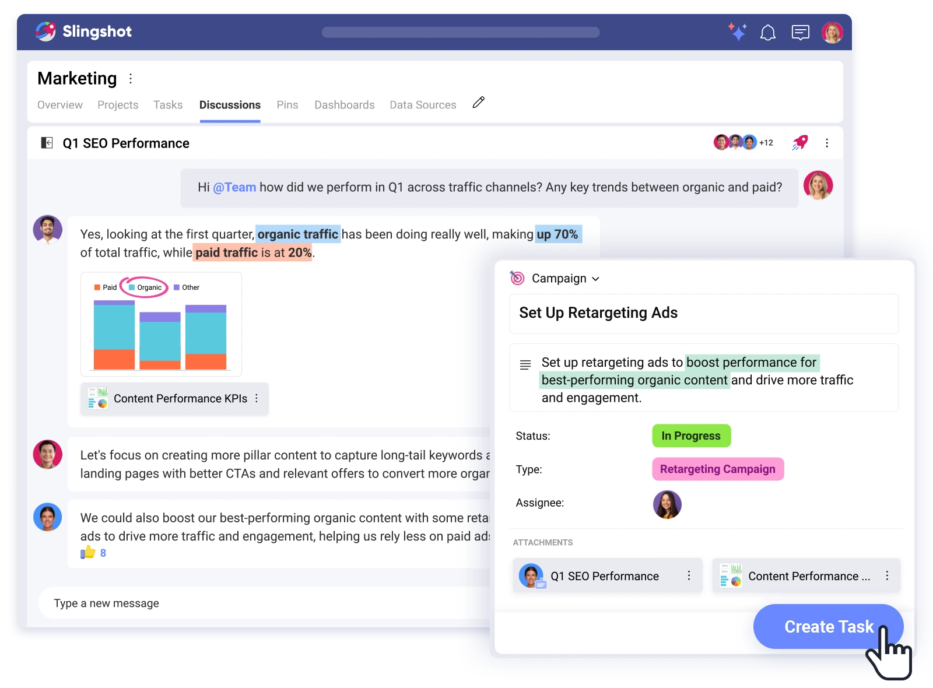Open the chat messages icon
Viewport: 933px width, 688px height.
point(801,32)
